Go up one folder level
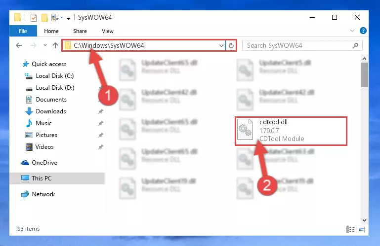Screen dimensions: 380x246 click(x=55, y=45)
